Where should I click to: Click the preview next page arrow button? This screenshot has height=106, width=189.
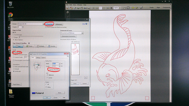tap(86, 77)
